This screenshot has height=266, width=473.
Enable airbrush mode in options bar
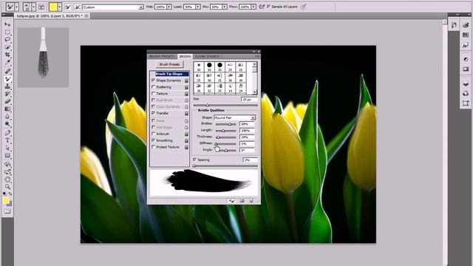tap(262, 7)
